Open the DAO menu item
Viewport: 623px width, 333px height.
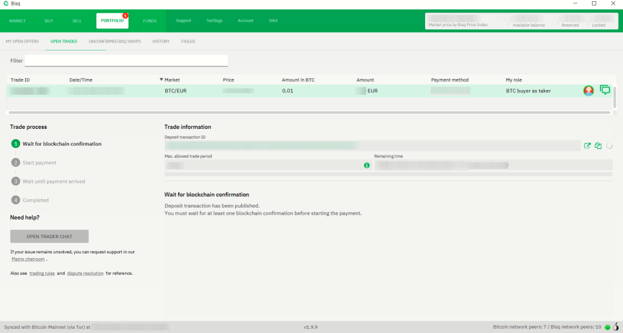tap(273, 21)
